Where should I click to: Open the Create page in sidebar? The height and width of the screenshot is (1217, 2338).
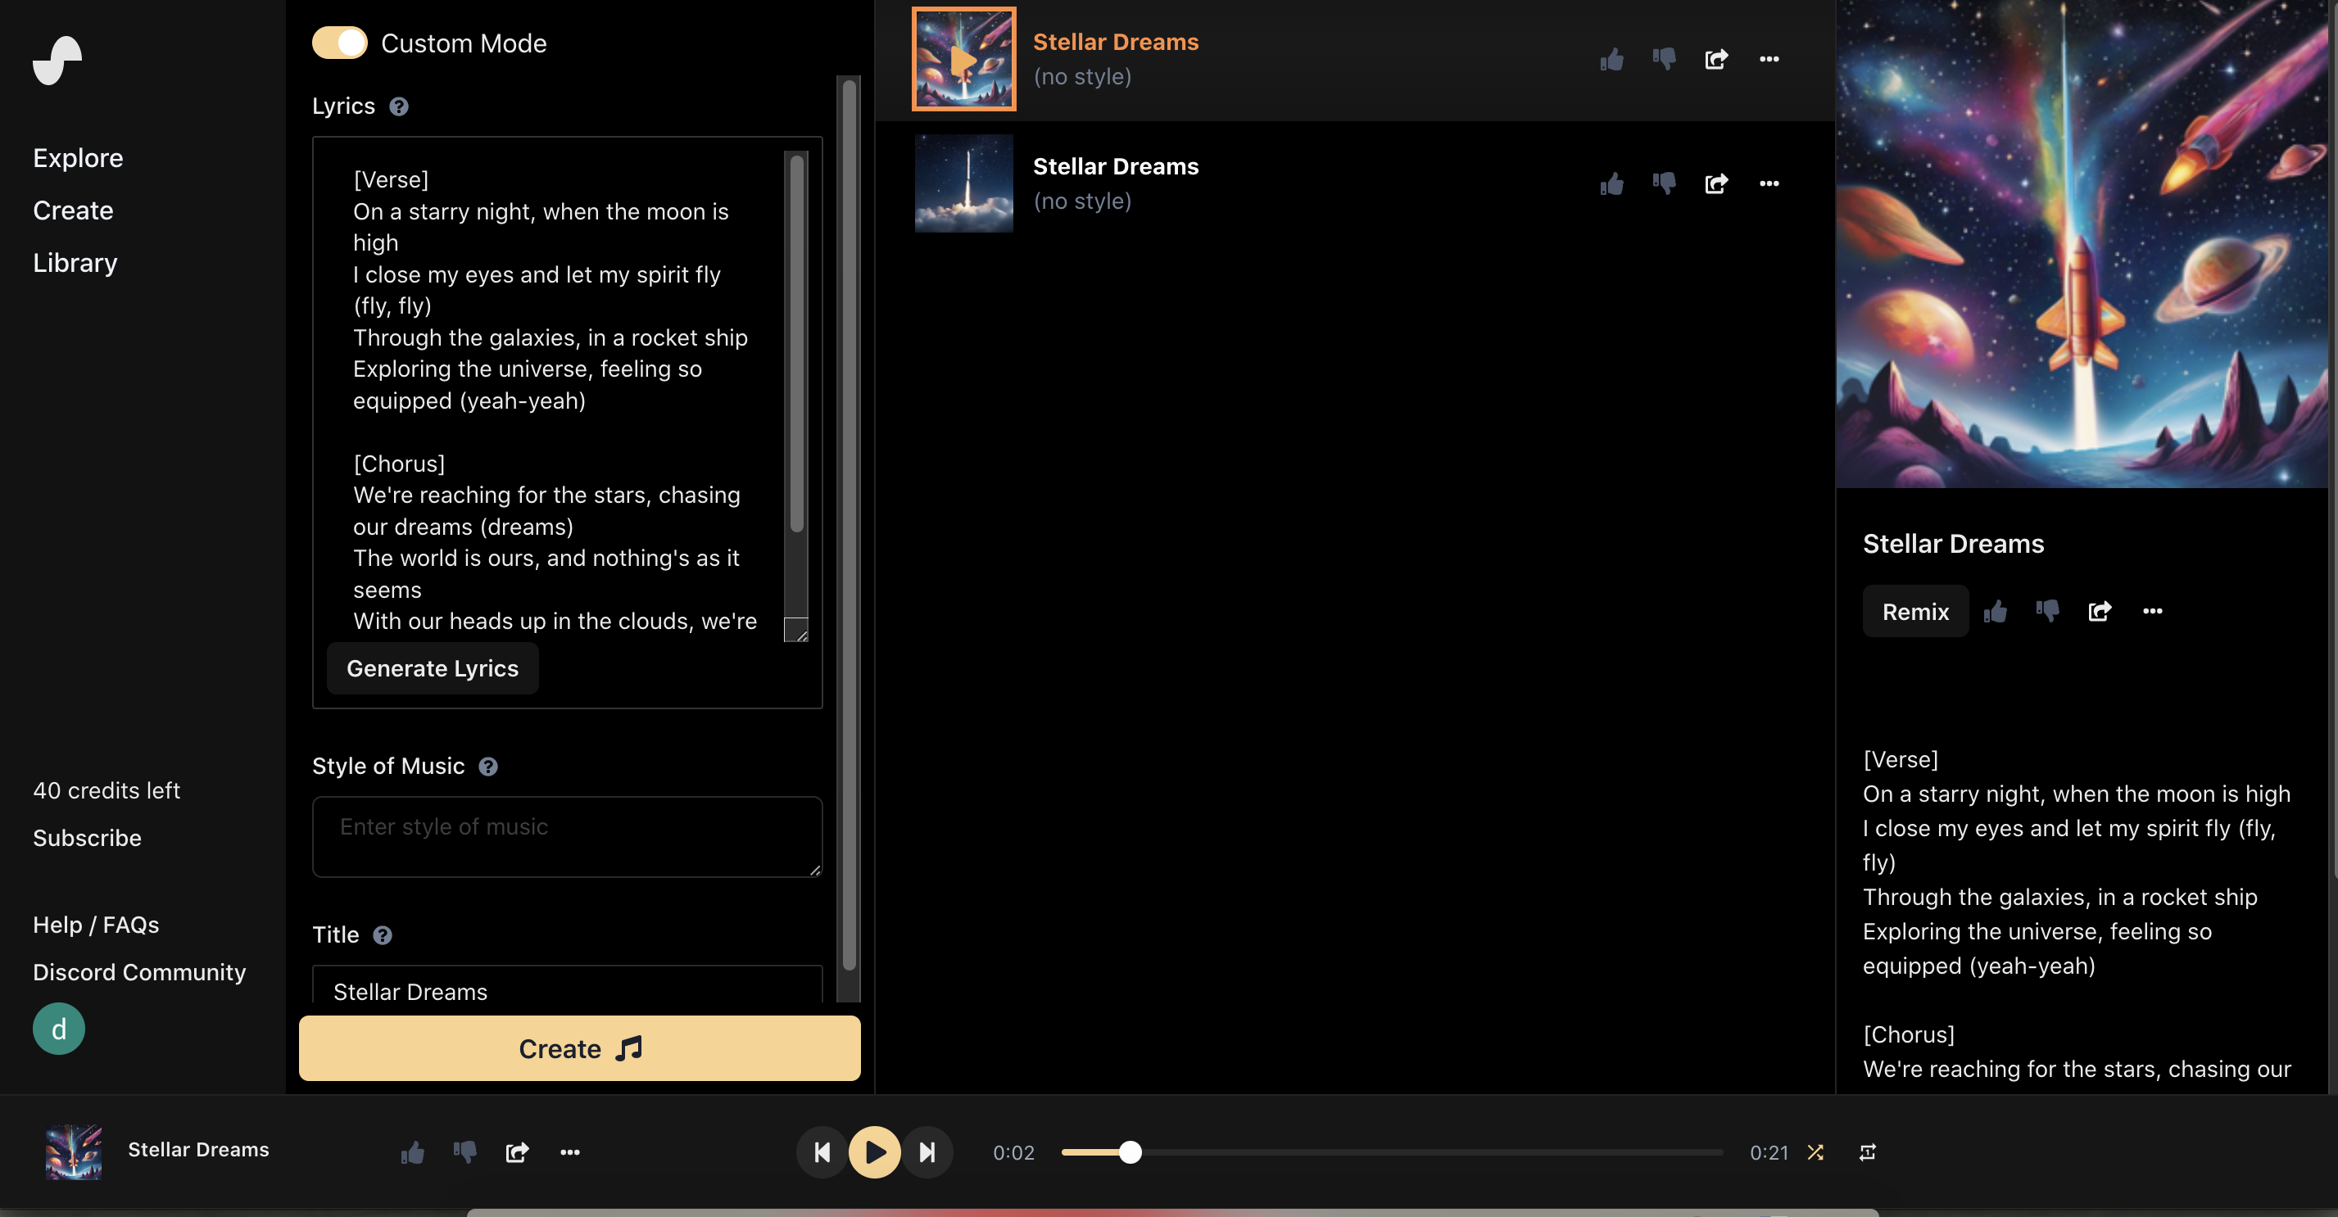click(74, 210)
